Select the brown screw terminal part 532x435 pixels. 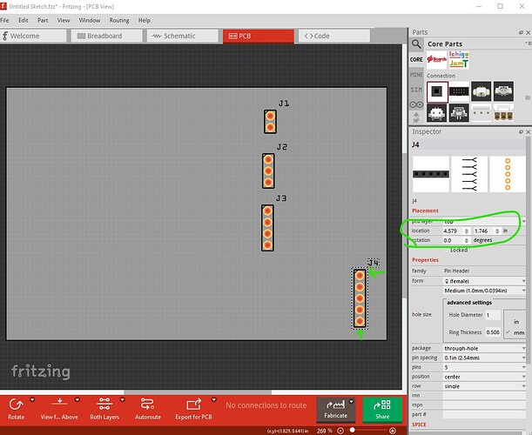(x=503, y=113)
